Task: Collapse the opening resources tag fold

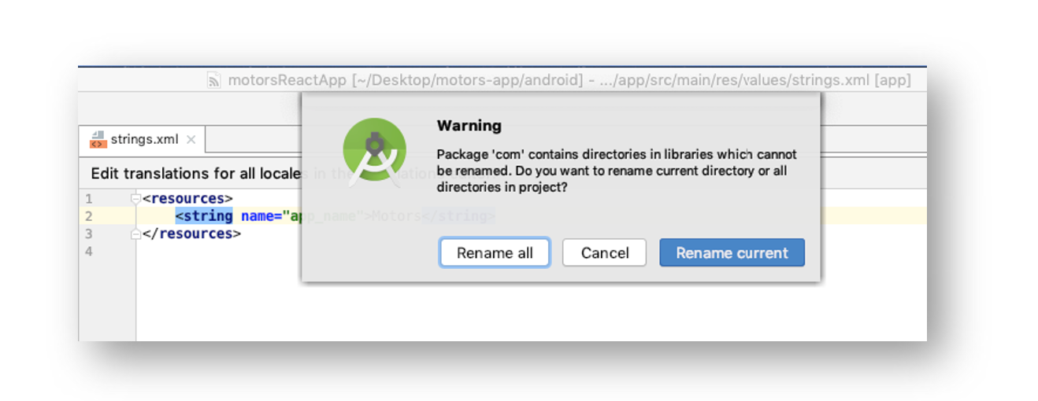Action: (x=136, y=199)
